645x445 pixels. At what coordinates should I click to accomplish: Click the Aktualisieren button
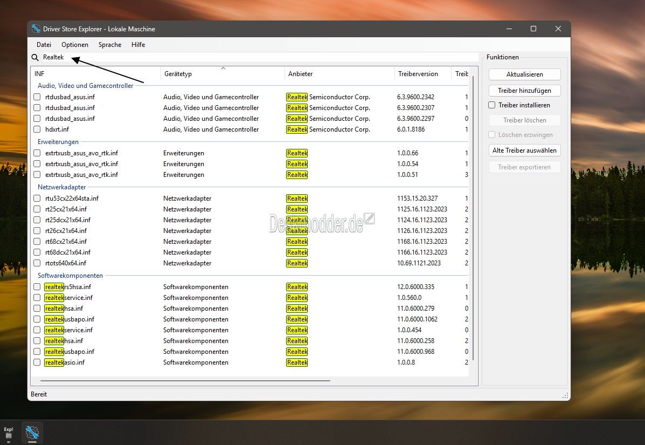(524, 74)
